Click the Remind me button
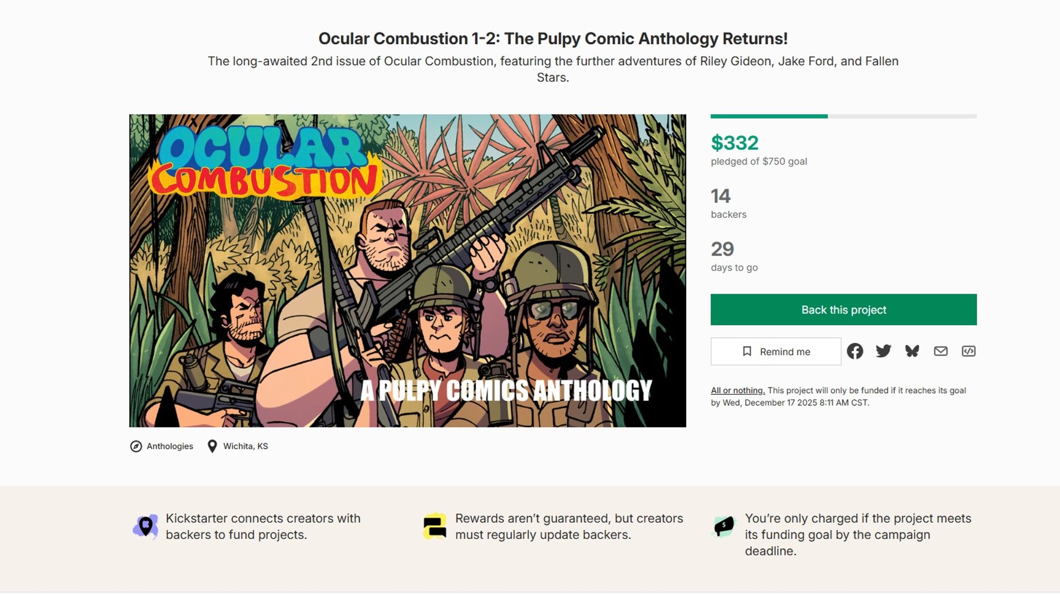This screenshot has height=594, width=1060. pos(776,352)
